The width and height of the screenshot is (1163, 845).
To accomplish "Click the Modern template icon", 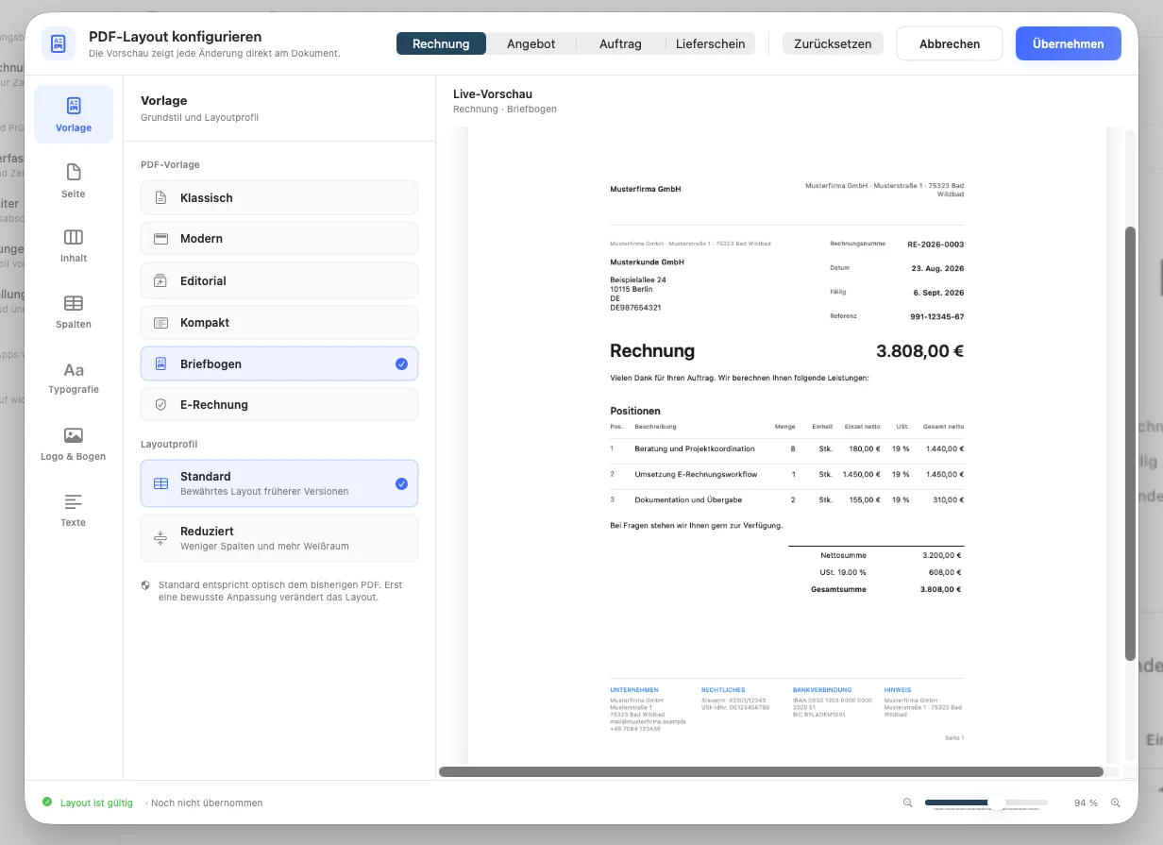I will click(160, 239).
